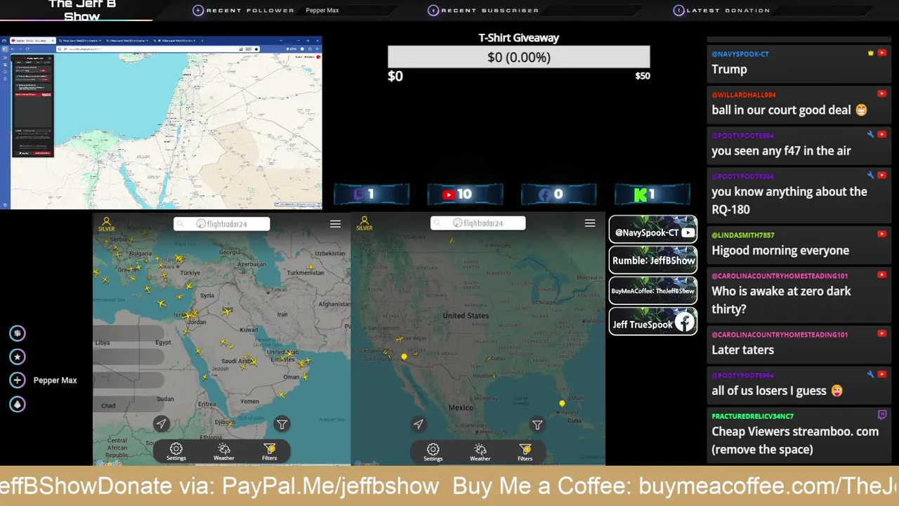The height and width of the screenshot is (506, 899).
Task: Open Silver account icon on United States map
Action: [364, 223]
